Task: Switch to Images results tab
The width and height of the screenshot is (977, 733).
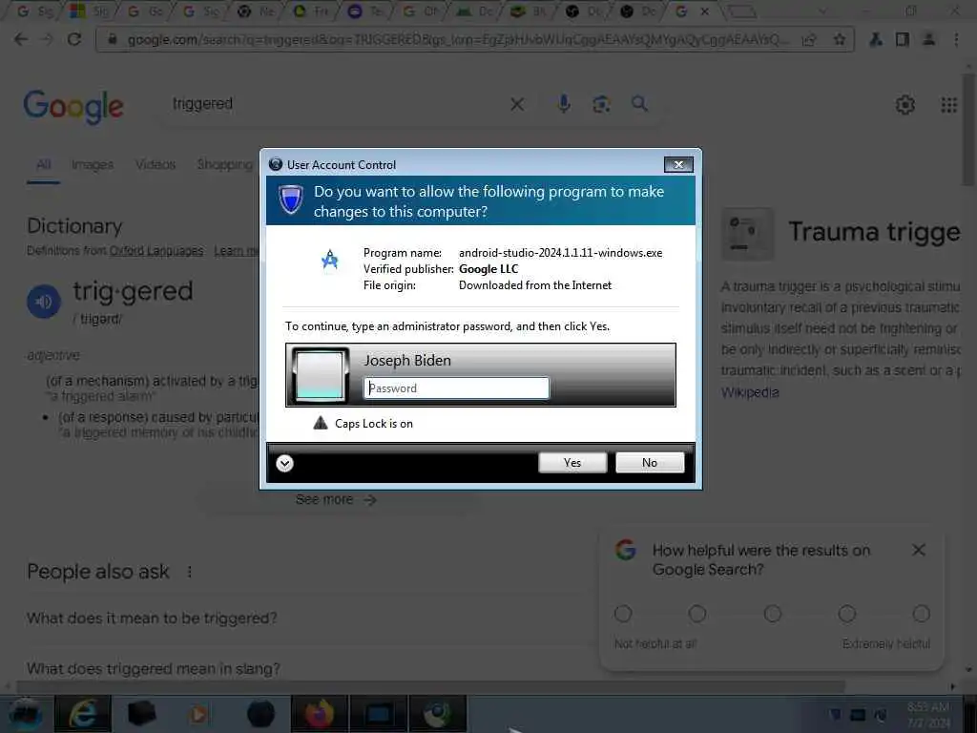Action: tap(93, 164)
